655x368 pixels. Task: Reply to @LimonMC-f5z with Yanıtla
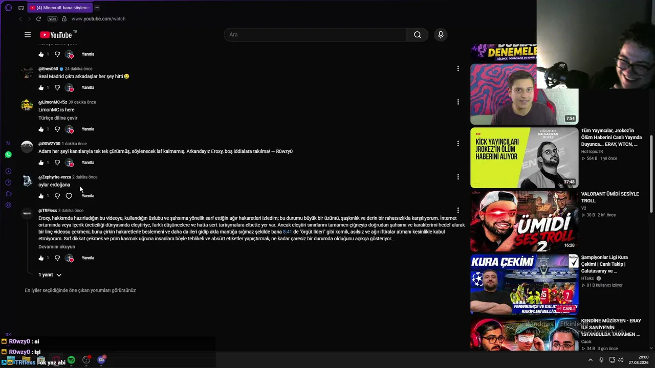[88, 129]
